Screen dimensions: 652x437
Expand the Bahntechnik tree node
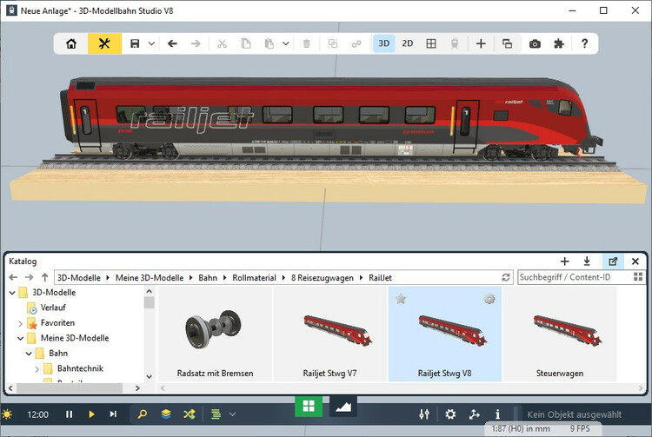[x=37, y=369]
